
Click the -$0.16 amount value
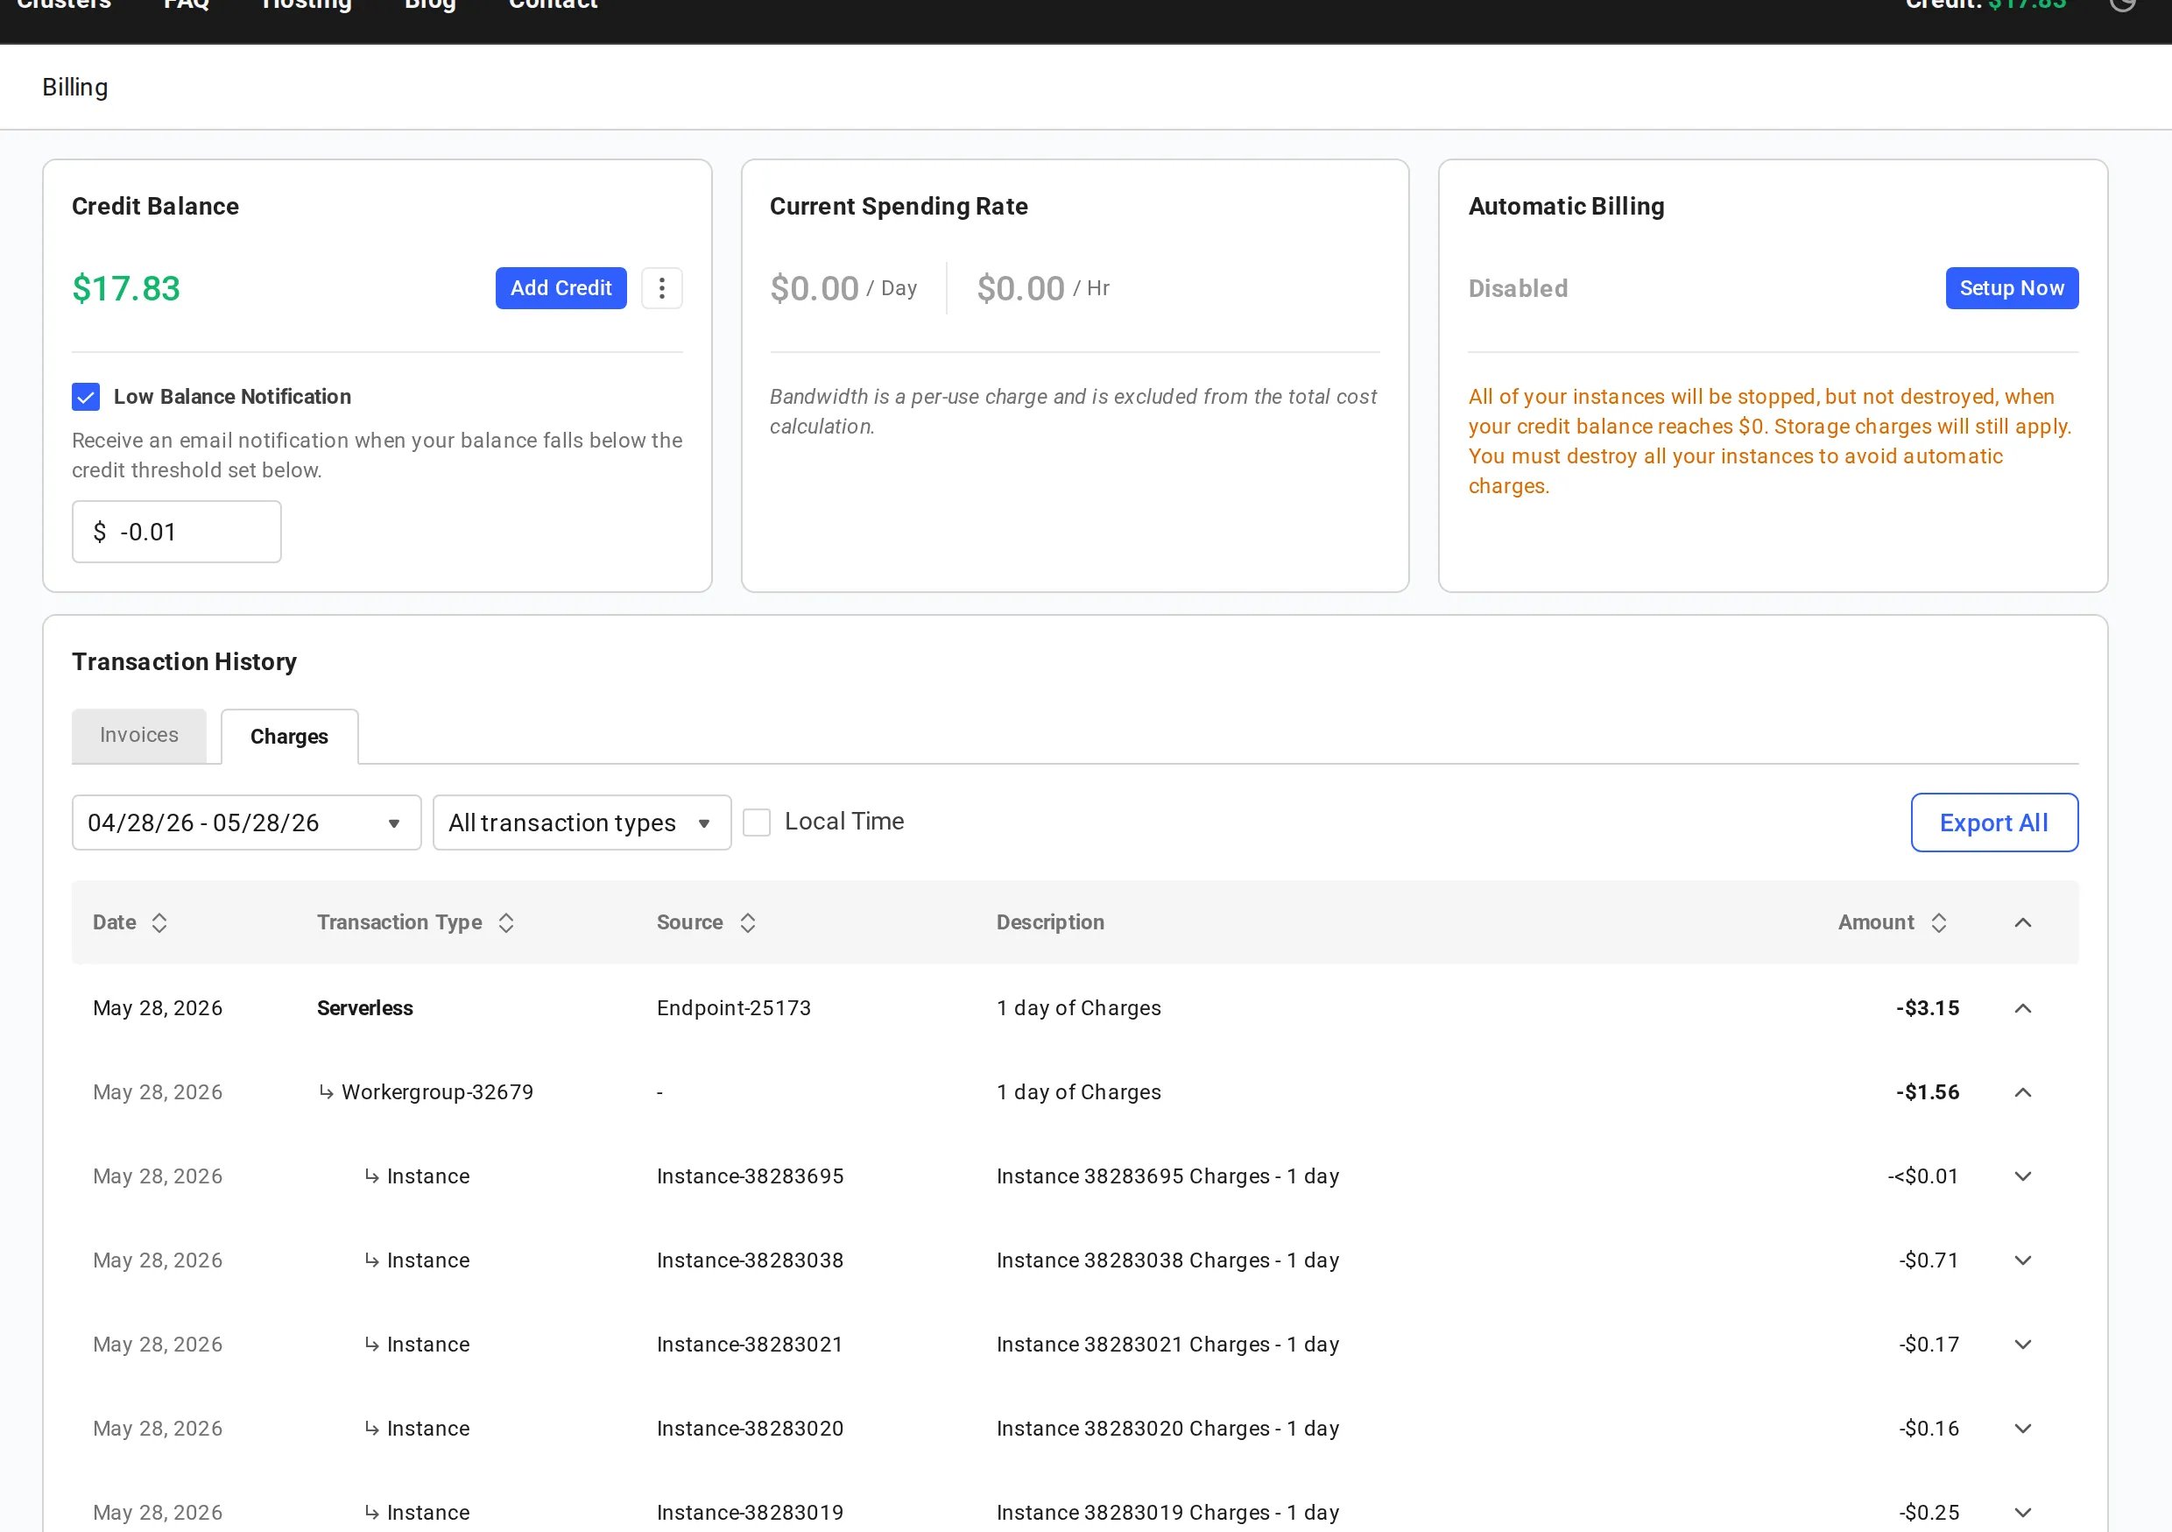(1929, 1429)
